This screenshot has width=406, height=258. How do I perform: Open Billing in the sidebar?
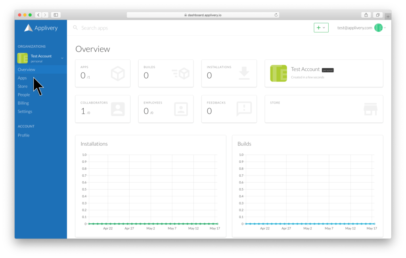23,103
